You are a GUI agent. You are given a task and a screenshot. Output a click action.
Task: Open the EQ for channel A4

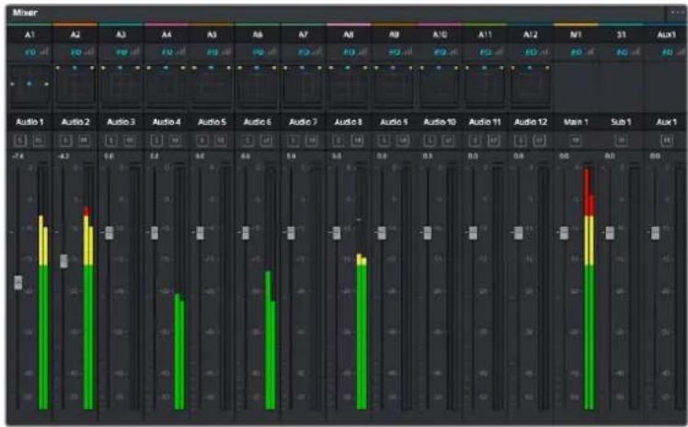pos(166,52)
